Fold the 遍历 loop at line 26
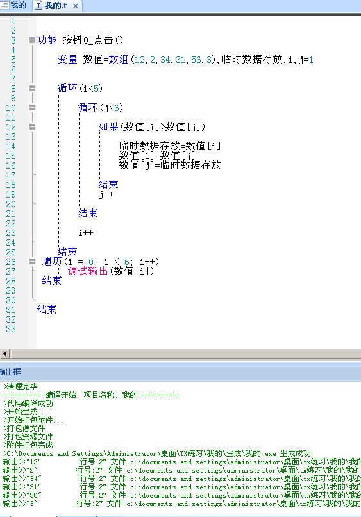The height and width of the screenshot is (517, 361). [32, 262]
